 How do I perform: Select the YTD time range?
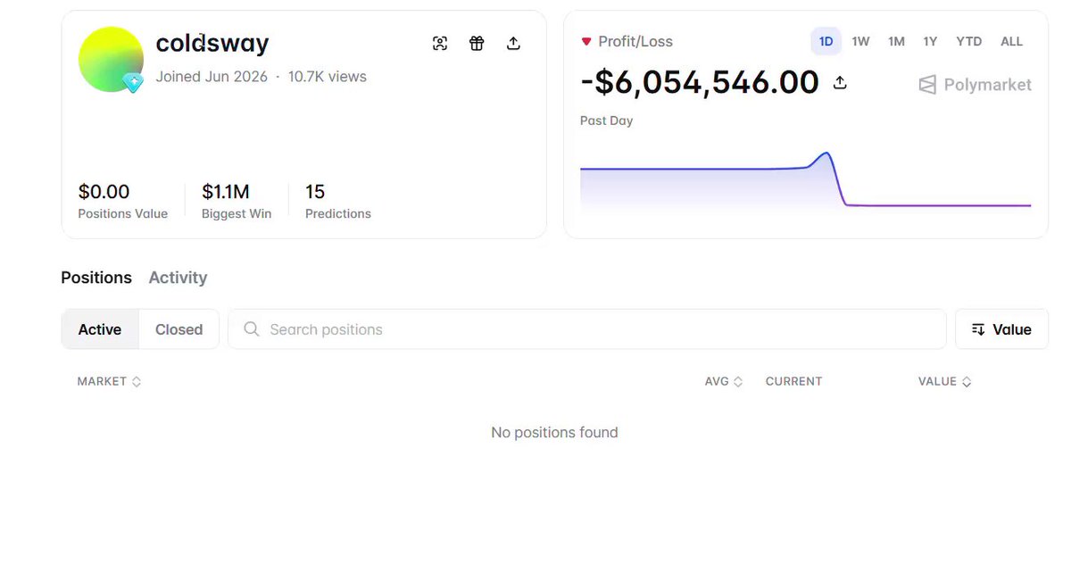[968, 41]
